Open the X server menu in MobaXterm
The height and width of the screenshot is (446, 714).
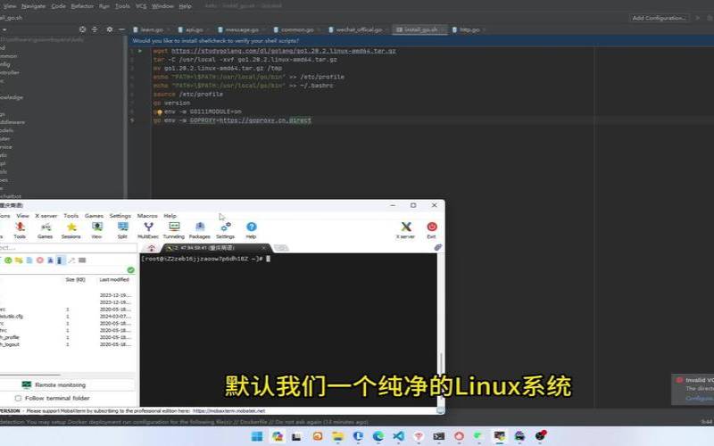pyautogui.click(x=46, y=216)
